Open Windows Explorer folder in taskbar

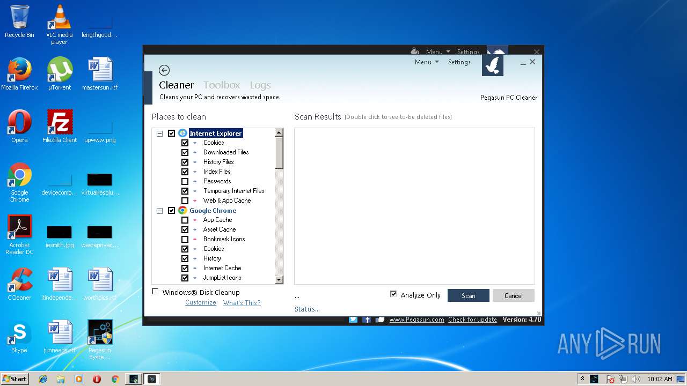coord(61,379)
